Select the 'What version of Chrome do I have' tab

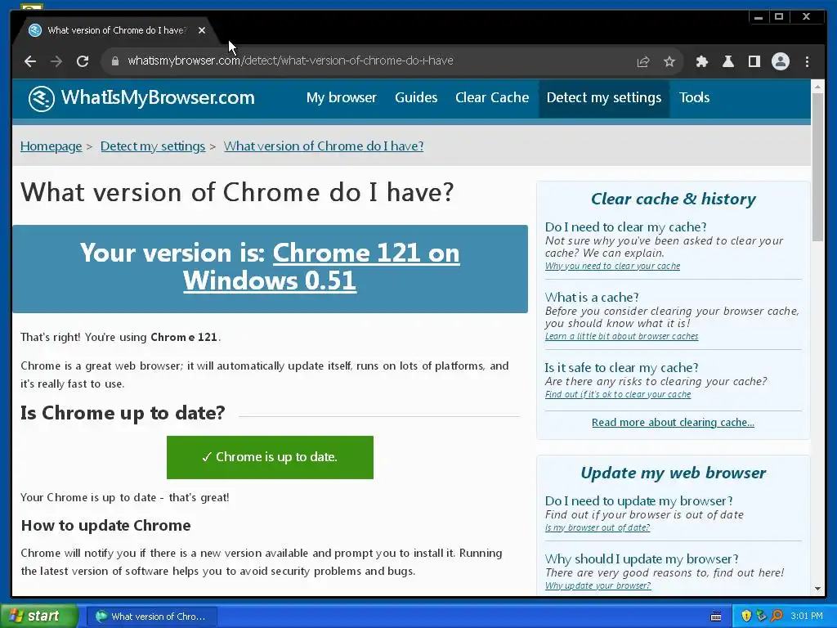pyautogui.click(x=116, y=30)
